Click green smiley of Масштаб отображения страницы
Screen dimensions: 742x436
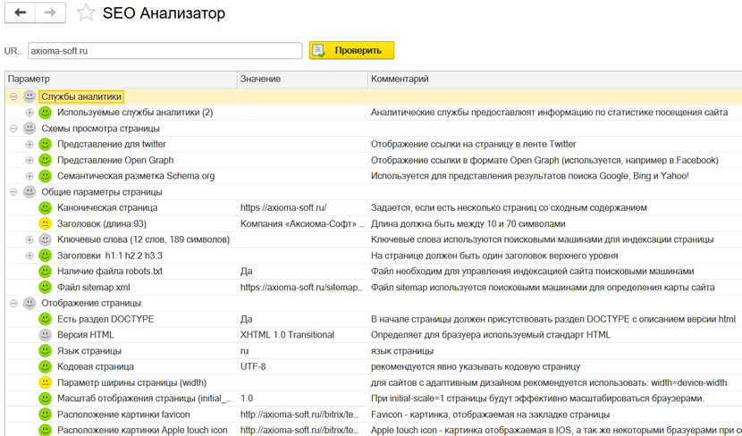(x=45, y=398)
